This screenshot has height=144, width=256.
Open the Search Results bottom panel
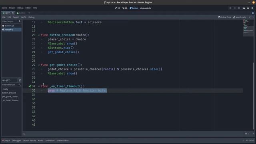[x=29, y=140]
